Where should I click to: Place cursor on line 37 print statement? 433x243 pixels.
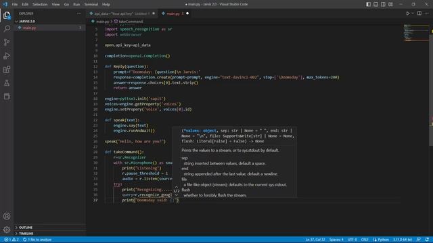point(151,200)
